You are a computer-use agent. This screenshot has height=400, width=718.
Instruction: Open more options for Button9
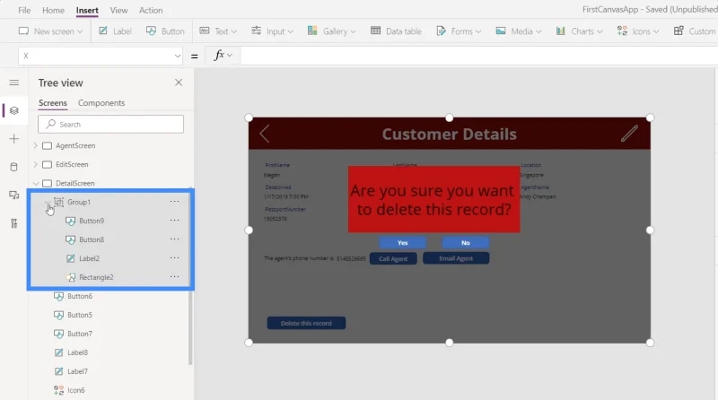tap(174, 220)
